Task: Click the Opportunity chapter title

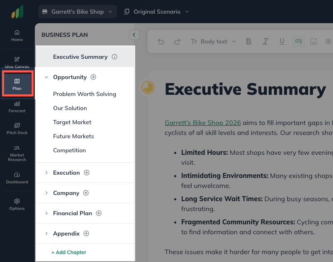Action: tap(70, 77)
